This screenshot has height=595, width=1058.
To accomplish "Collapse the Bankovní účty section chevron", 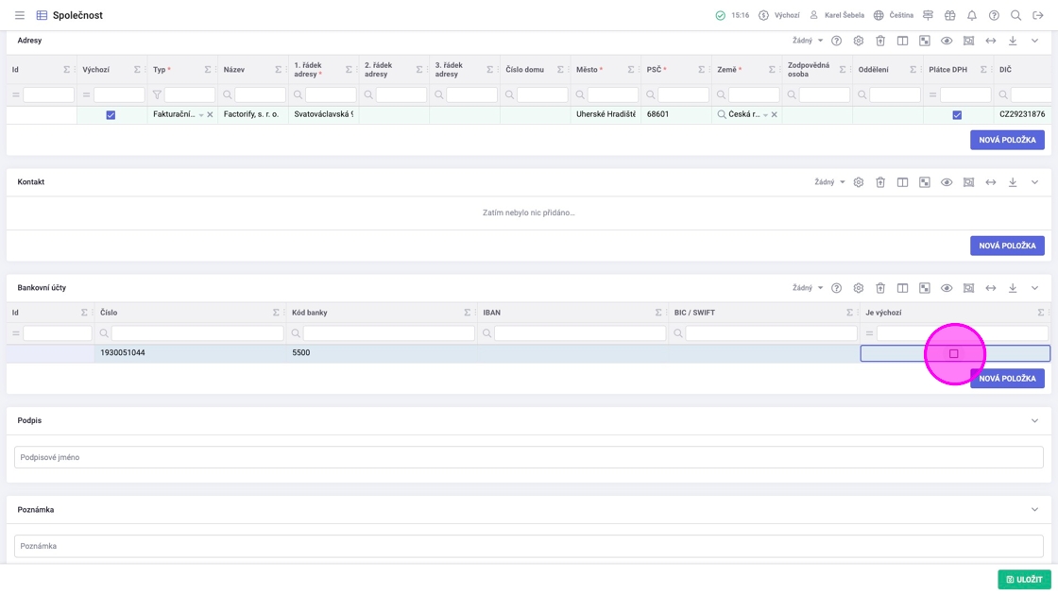I will 1034,288.
